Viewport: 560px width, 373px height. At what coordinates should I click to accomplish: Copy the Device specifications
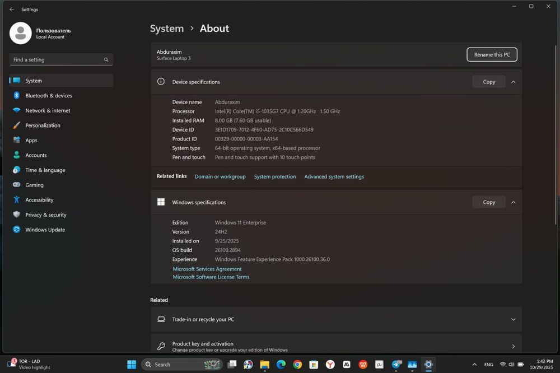(x=489, y=82)
